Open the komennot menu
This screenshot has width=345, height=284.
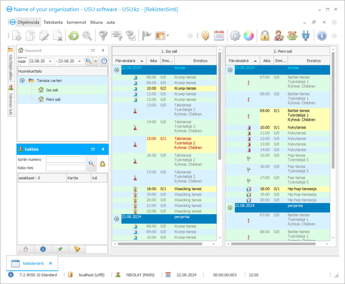(76, 22)
